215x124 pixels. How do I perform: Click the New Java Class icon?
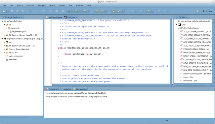pyautogui.click(x=102, y=11)
